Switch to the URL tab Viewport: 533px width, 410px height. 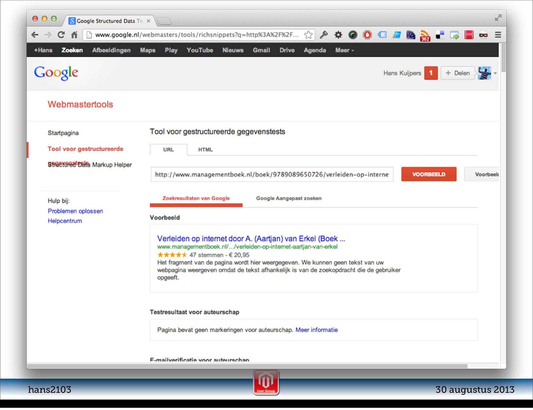point(168,149)
